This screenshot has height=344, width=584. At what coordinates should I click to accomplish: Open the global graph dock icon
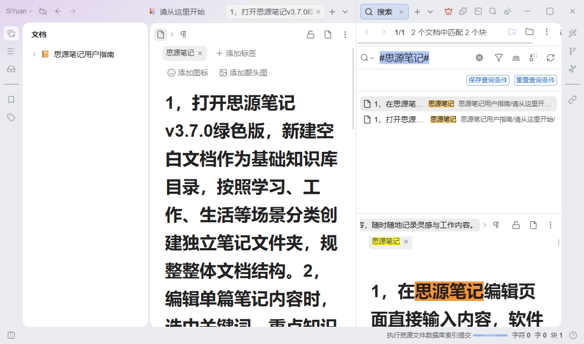click(x=573, y=68)
